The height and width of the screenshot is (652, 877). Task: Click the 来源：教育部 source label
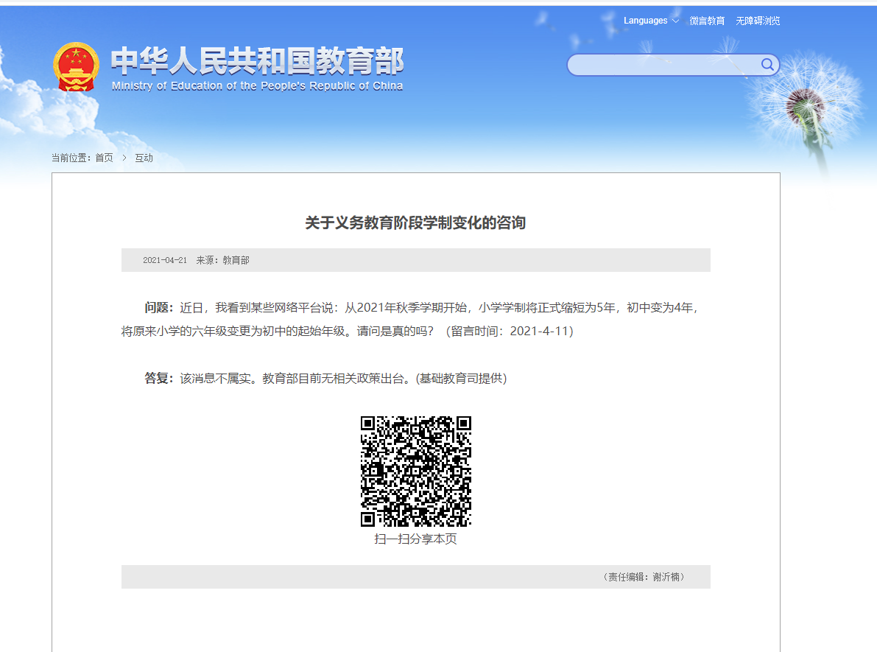(x=222, y=260)
